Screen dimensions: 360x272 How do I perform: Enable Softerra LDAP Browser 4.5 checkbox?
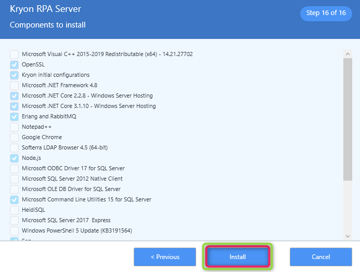[14, 148]
